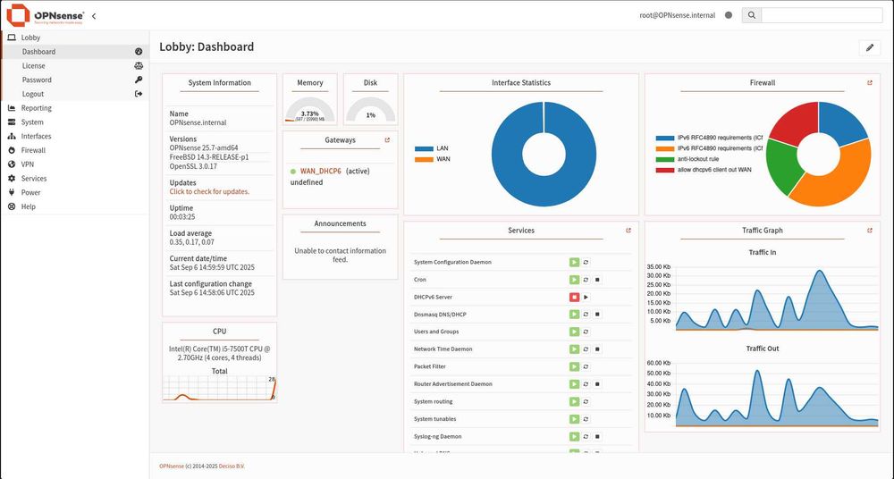
Task: Restart the Cron service
Action: [586, 280]
